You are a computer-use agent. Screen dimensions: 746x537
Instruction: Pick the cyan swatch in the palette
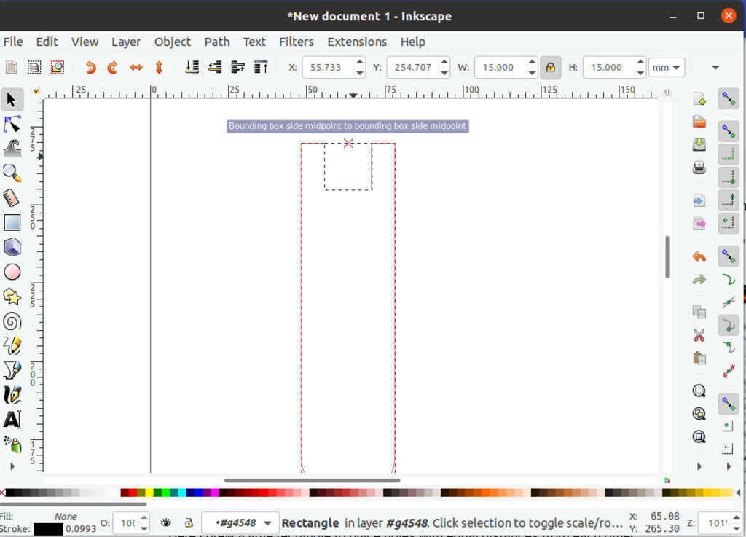click(x=182, y=493)
